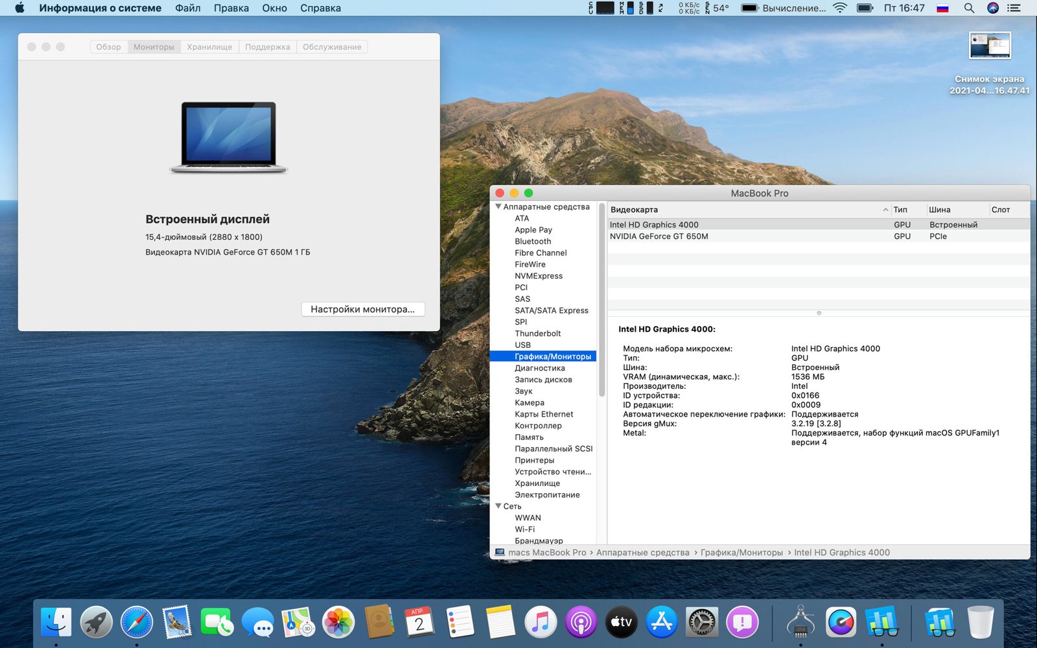Screen dimensions: 1037x648
Task: Open App Store from the Dock
Action: click(662, 623)
